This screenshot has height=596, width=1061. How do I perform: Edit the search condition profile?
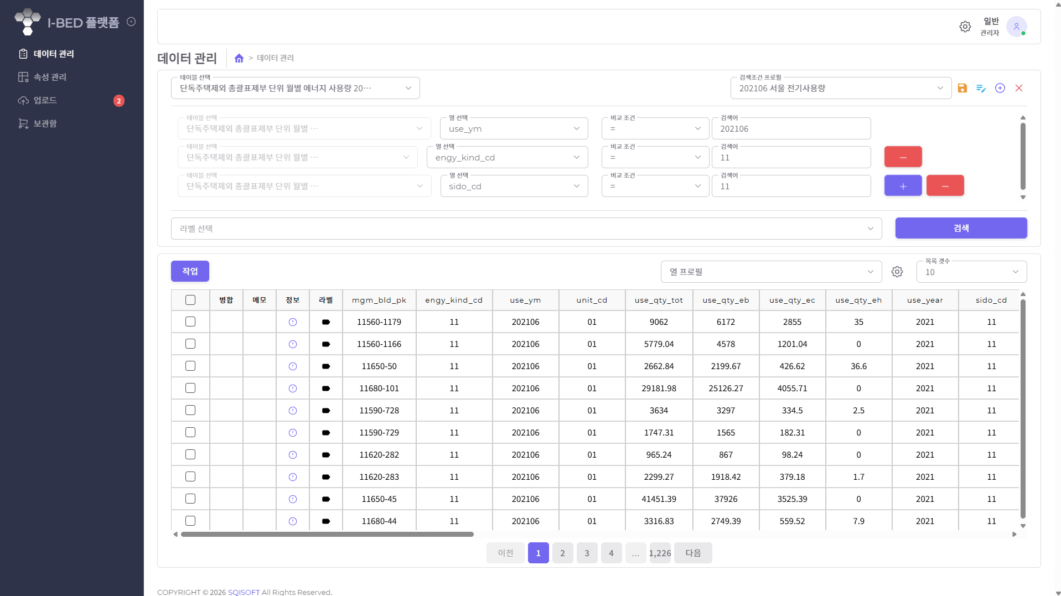click(981, 88)
